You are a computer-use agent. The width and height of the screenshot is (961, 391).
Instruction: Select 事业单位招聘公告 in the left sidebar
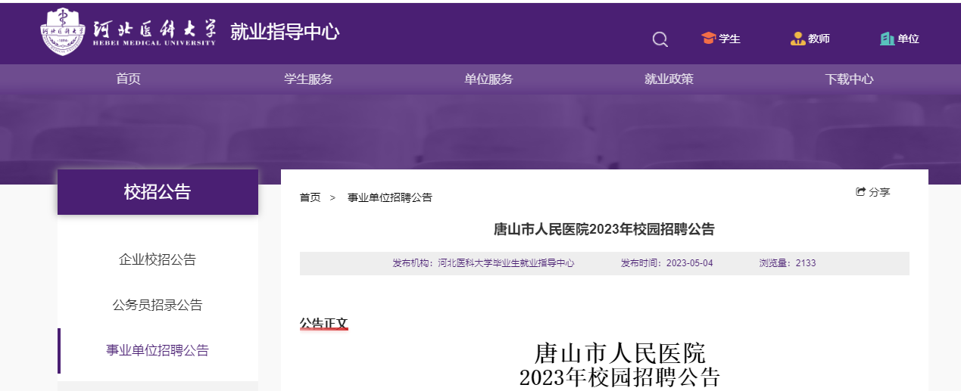(x=158, y=351)
